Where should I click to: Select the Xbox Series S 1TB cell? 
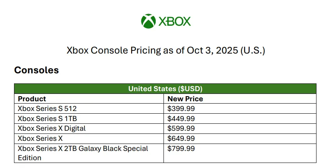pyautogui.click(x=44, y=118)
